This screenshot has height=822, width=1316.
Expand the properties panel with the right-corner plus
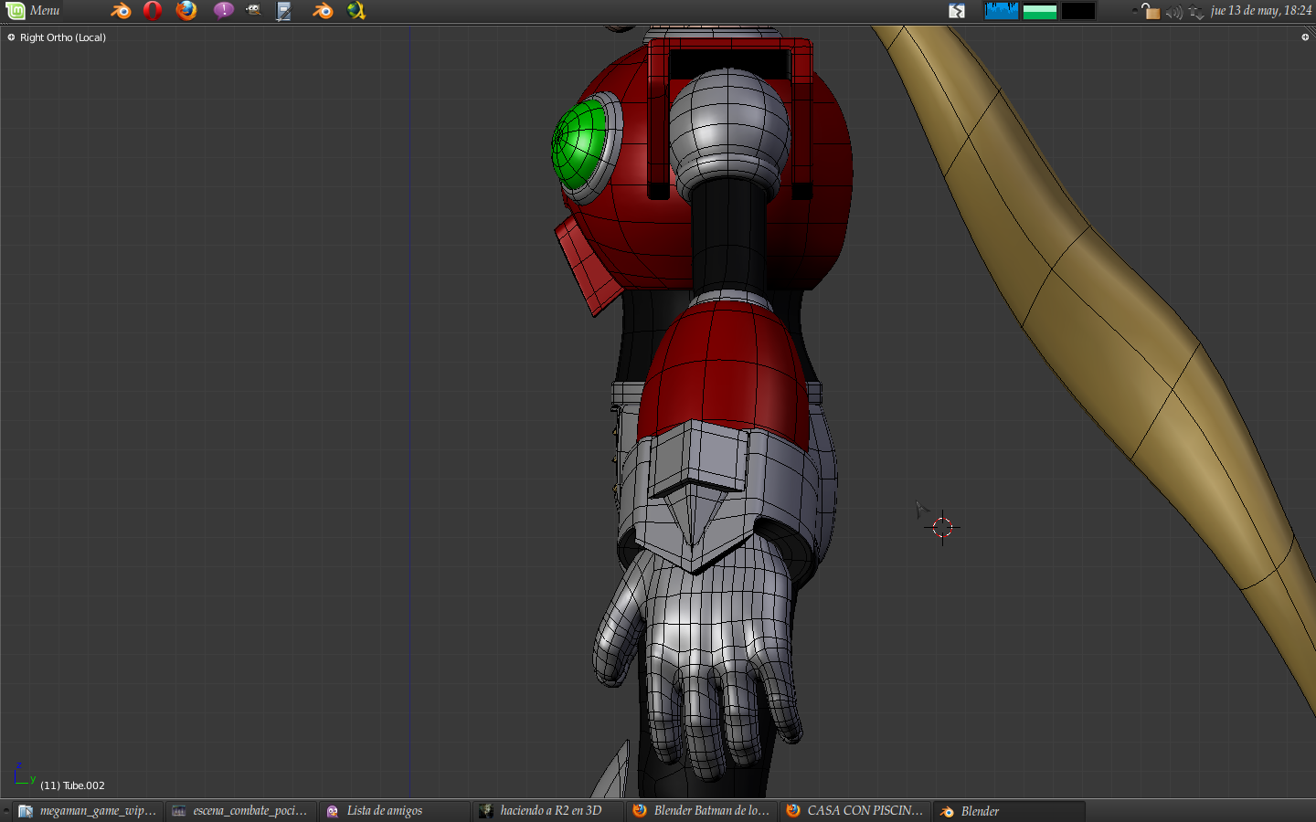click(1305, 37)
